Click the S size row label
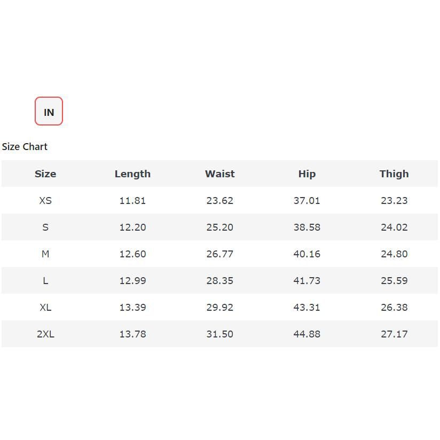 [45, 227]
